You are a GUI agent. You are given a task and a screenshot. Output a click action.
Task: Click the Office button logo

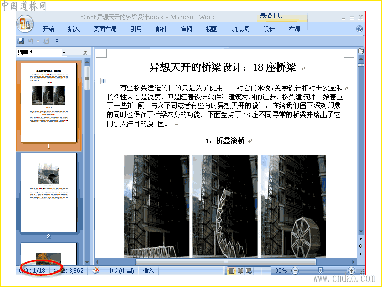[25, 24]
